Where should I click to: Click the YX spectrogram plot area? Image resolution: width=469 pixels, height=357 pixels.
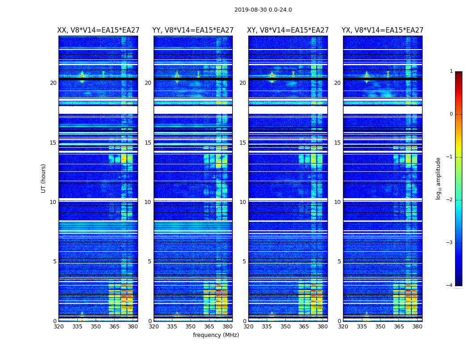pyautogui.click(x=382, y=178)
